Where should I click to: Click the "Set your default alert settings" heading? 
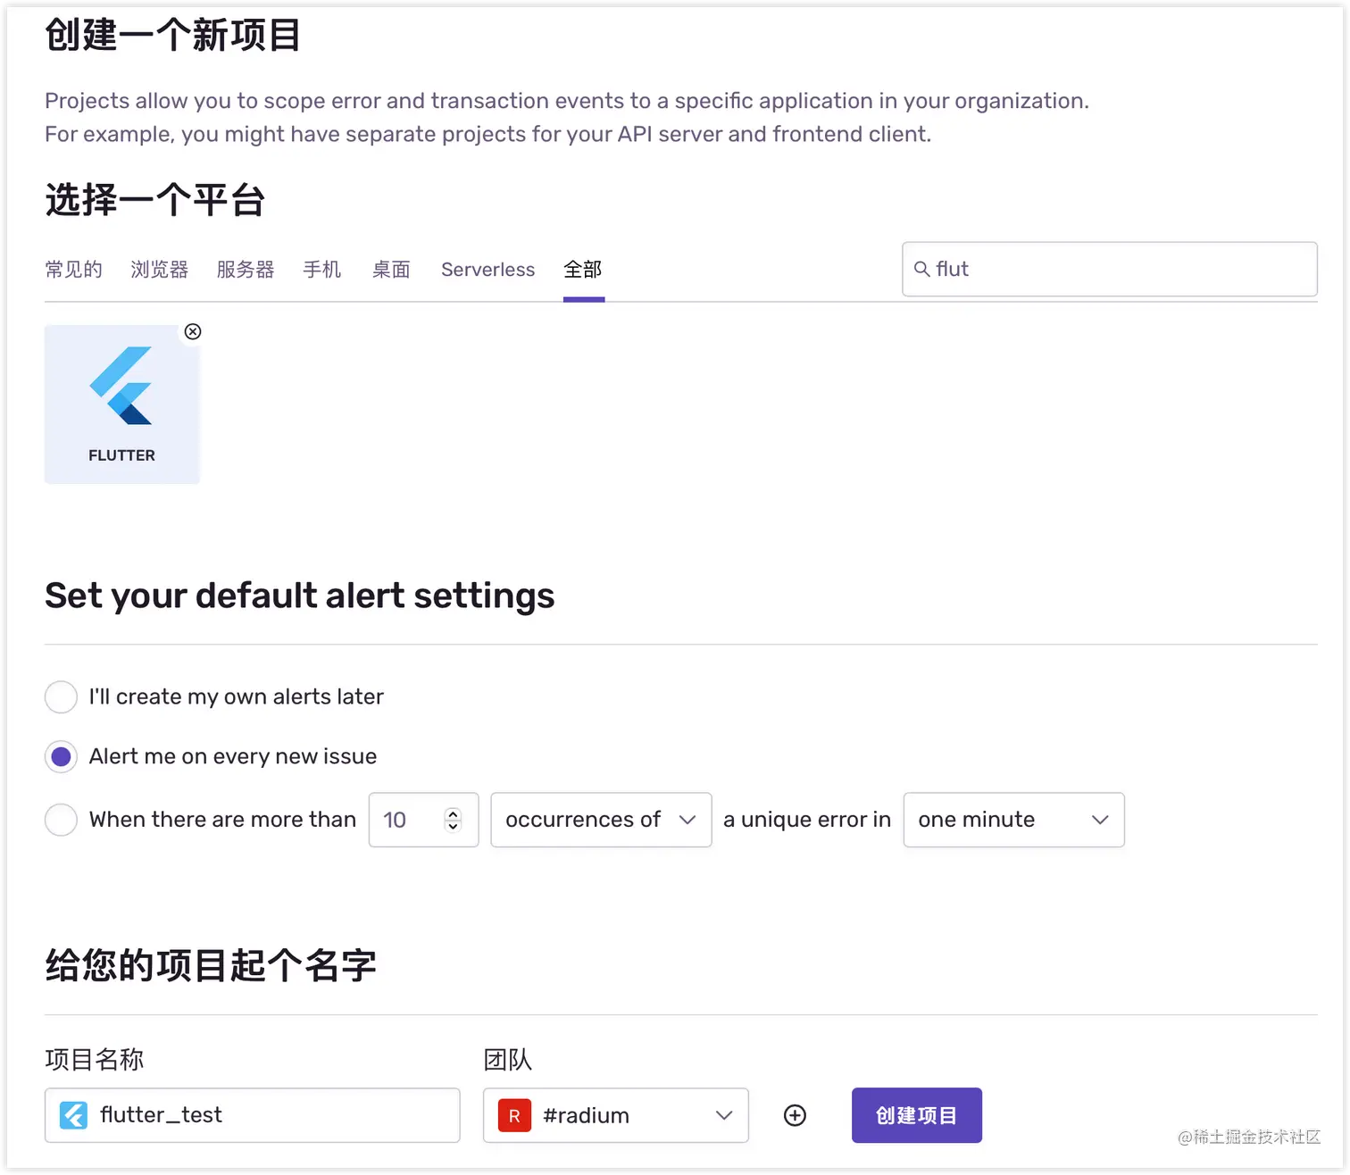[300, 596]
